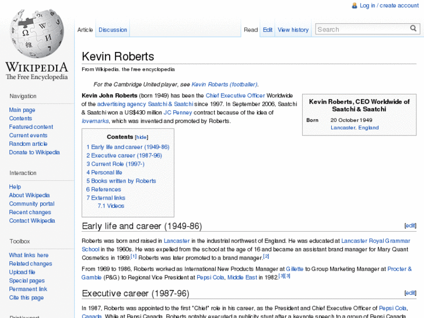Click What links here in Toolbox
This screenshot has height=318, width=424.
29,255
